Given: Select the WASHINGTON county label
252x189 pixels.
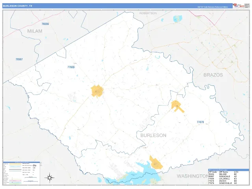Looking at the screenshot, I should coord(193,176).
